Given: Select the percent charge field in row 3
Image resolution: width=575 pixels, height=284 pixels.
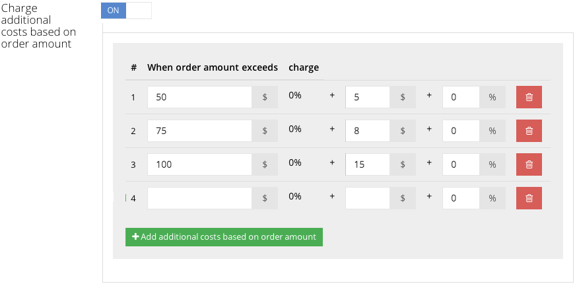Looking at the screenshot, I should pos(461,164).
